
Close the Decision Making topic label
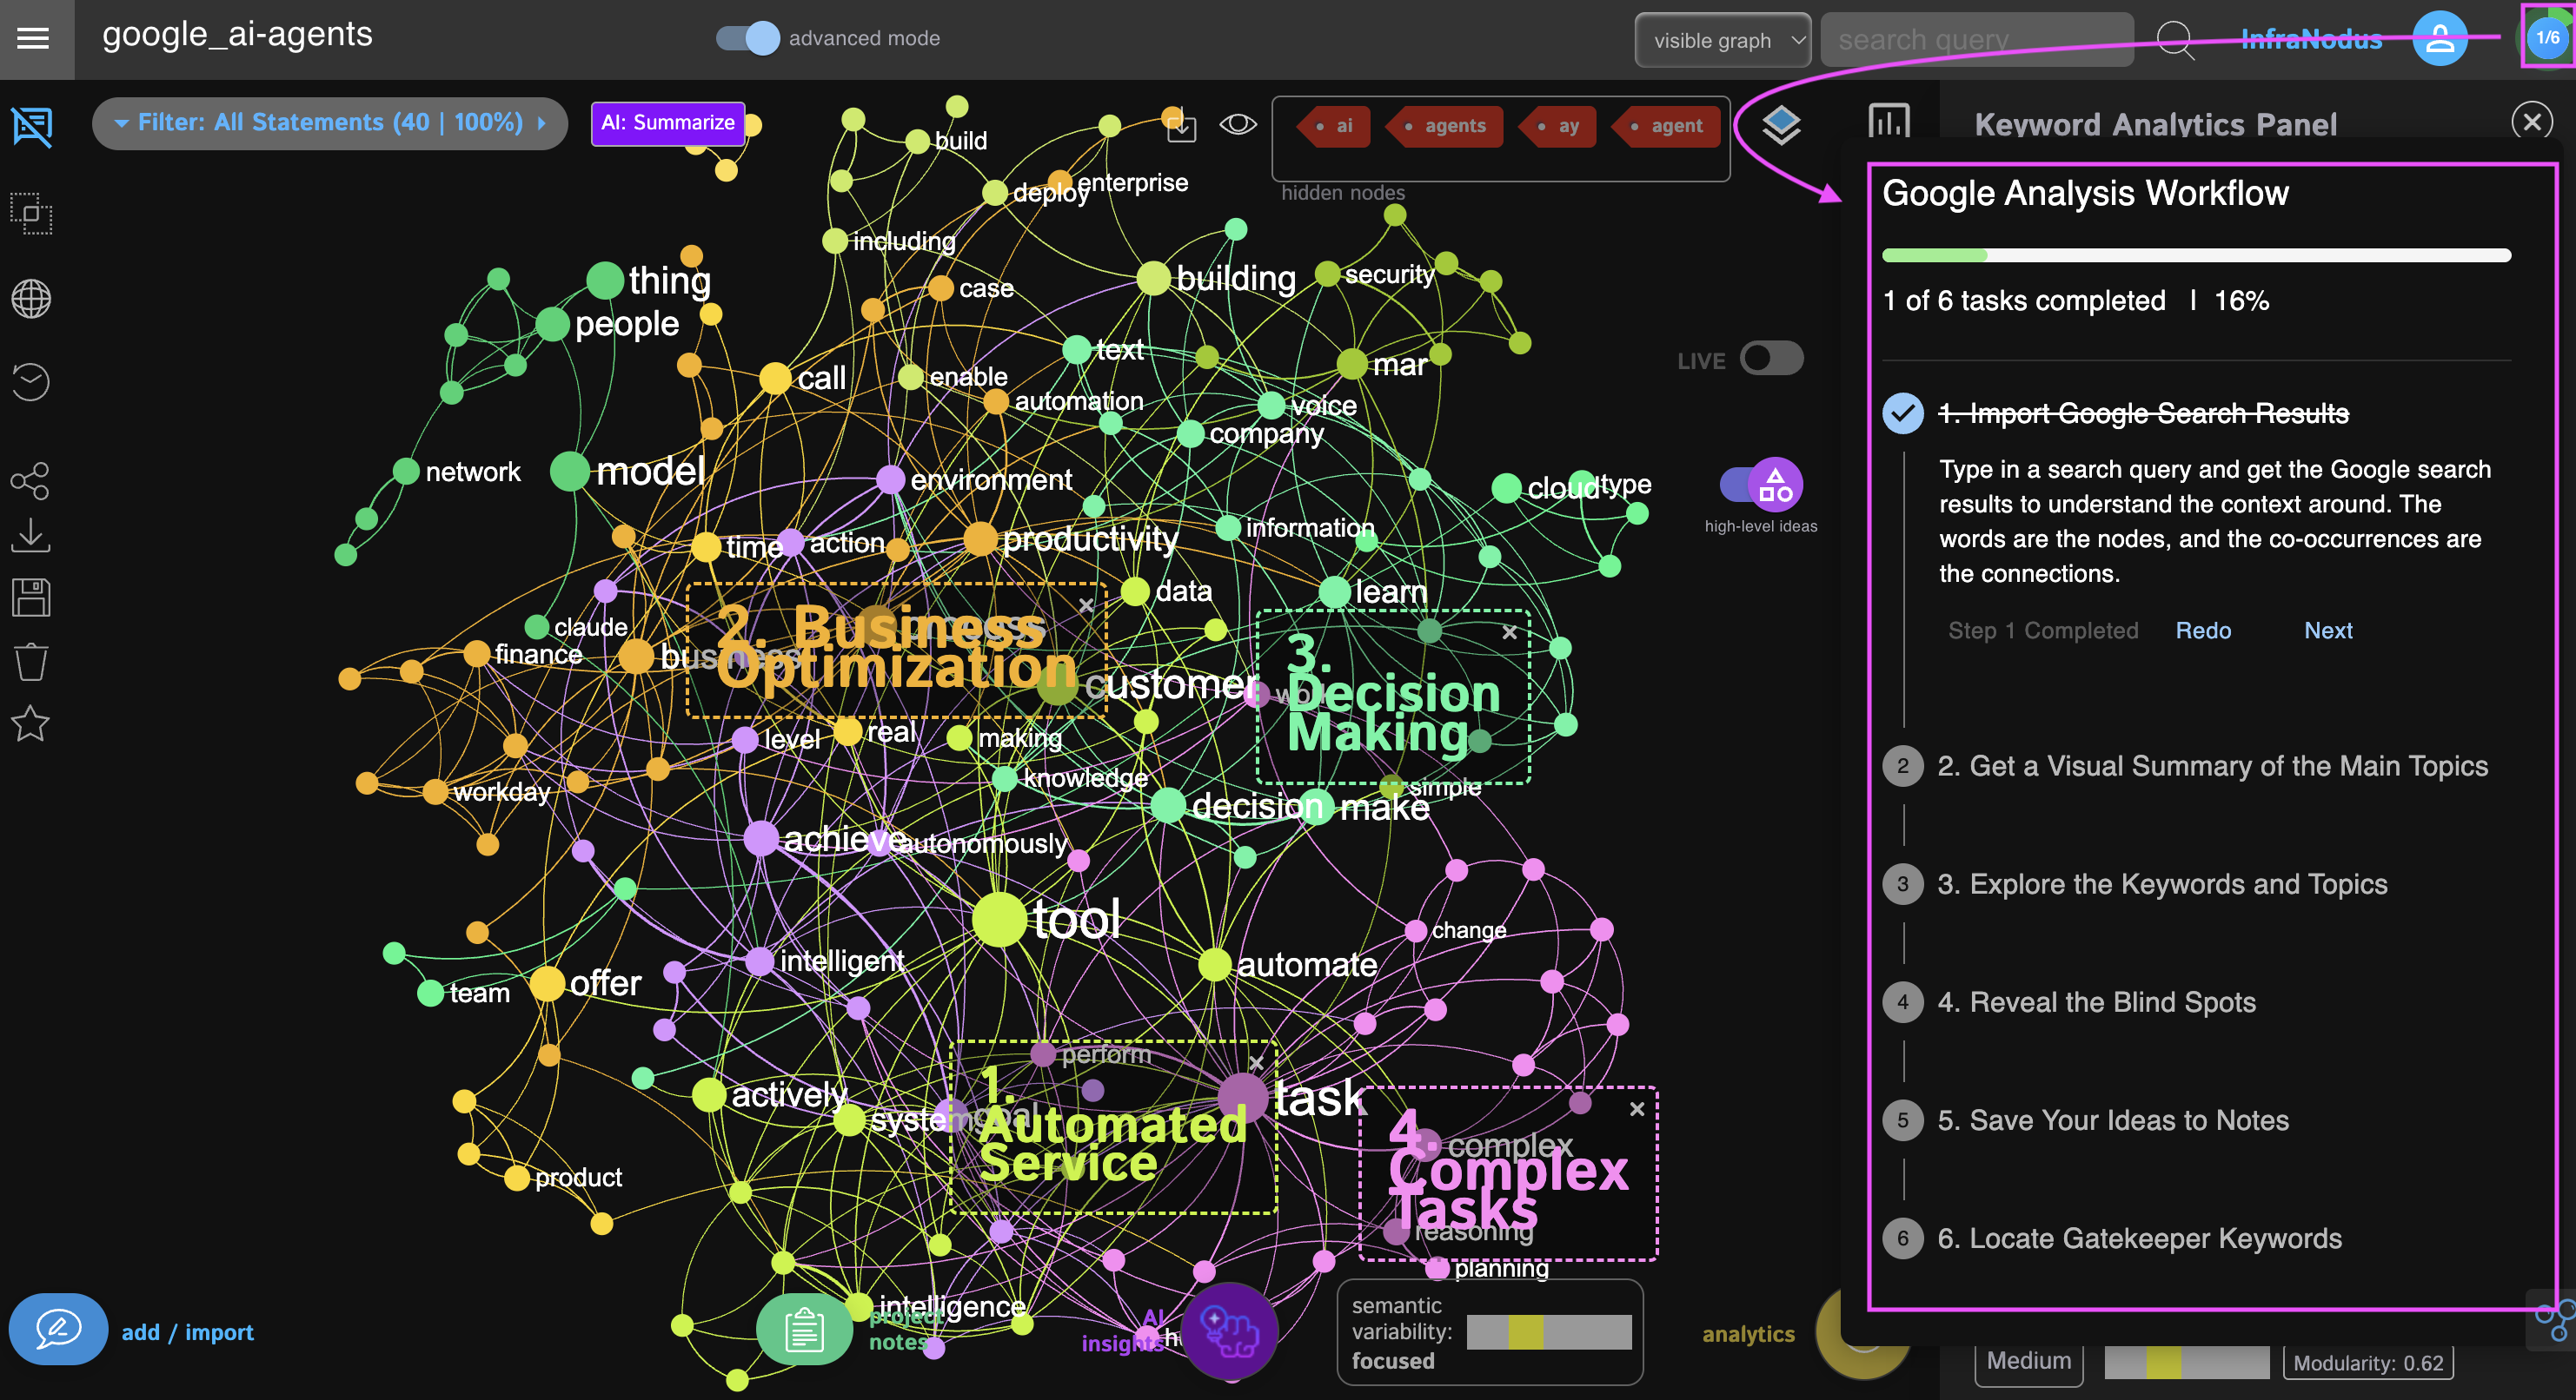click(x=1510, y=631)
